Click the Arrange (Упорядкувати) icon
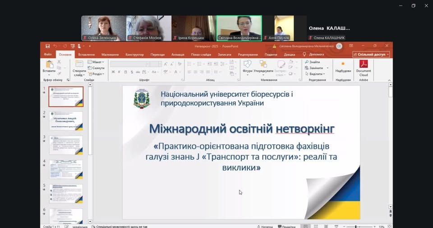Screen dimensions: 433x228 tap(263, 64)
